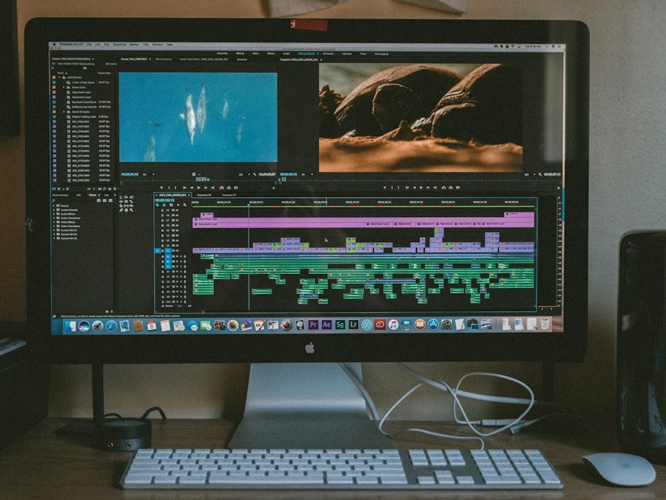
Task: Toggle V1 track output eye
Action: point(177,251)
